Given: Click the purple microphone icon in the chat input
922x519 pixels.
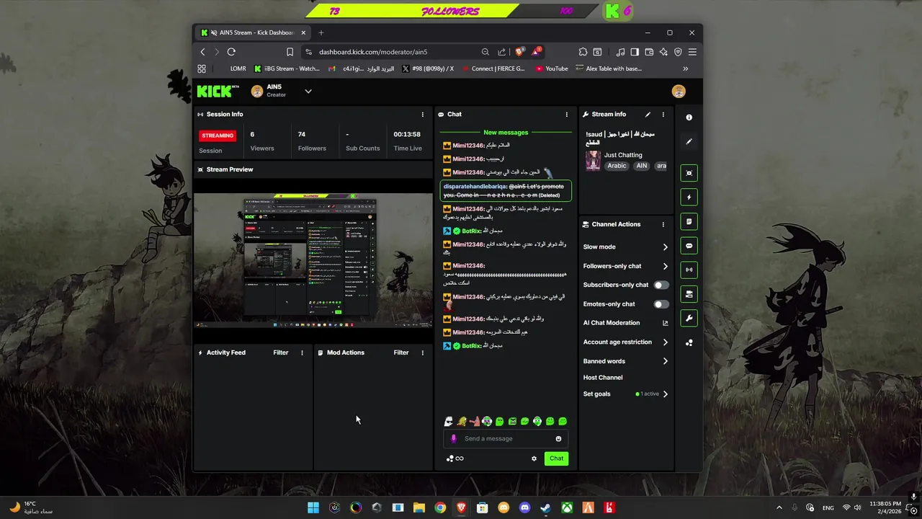Looking at the screenshot, I should [x=453, y=438].
